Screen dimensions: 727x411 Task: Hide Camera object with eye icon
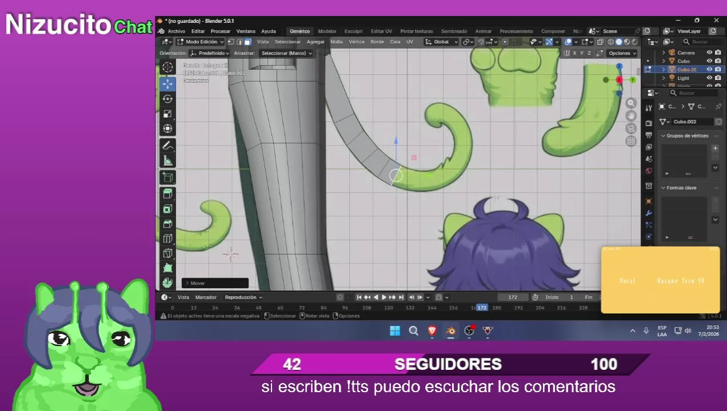[709, 53]
